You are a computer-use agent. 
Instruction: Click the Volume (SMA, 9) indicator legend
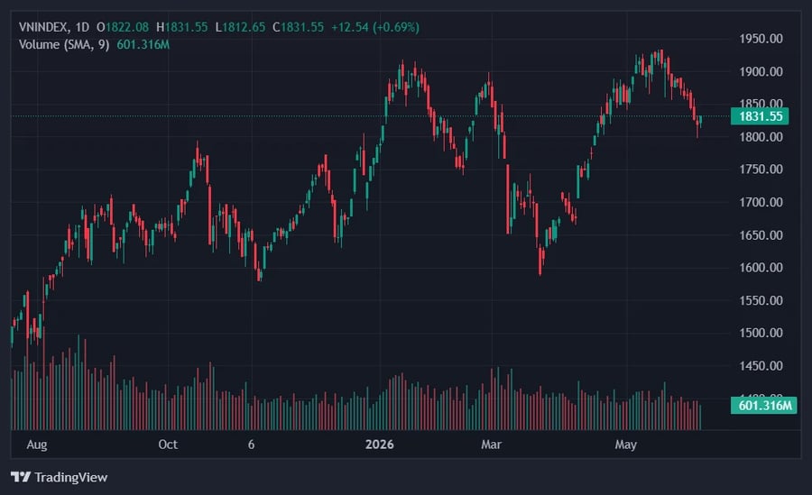(x=64, y=45)
